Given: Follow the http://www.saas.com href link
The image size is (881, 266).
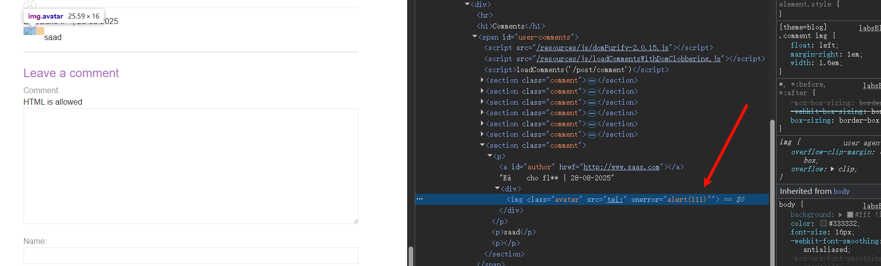Looking at the screenshot, I should [x=621, y=167].
